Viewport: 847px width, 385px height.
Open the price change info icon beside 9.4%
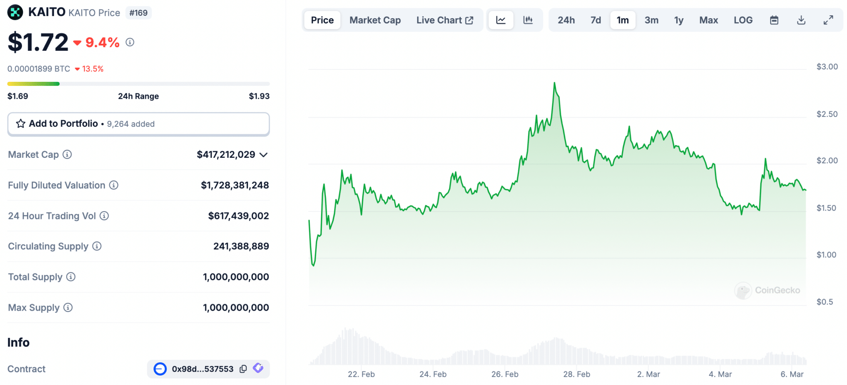click(x=130, y=42)
